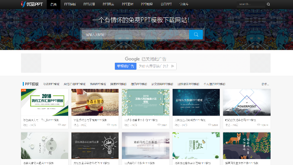This screenshot has height=165, width=293.
Task: Open the POWERPOINT diamond mountain thumbnail
Action: click(x=247, y=102)
